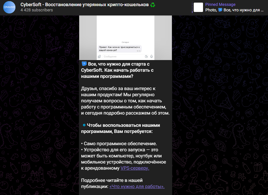Click the paragraph 'Друзья, спасибо за ваш интерес'
This screenshot has height=195, width=268.
(125, 101)
